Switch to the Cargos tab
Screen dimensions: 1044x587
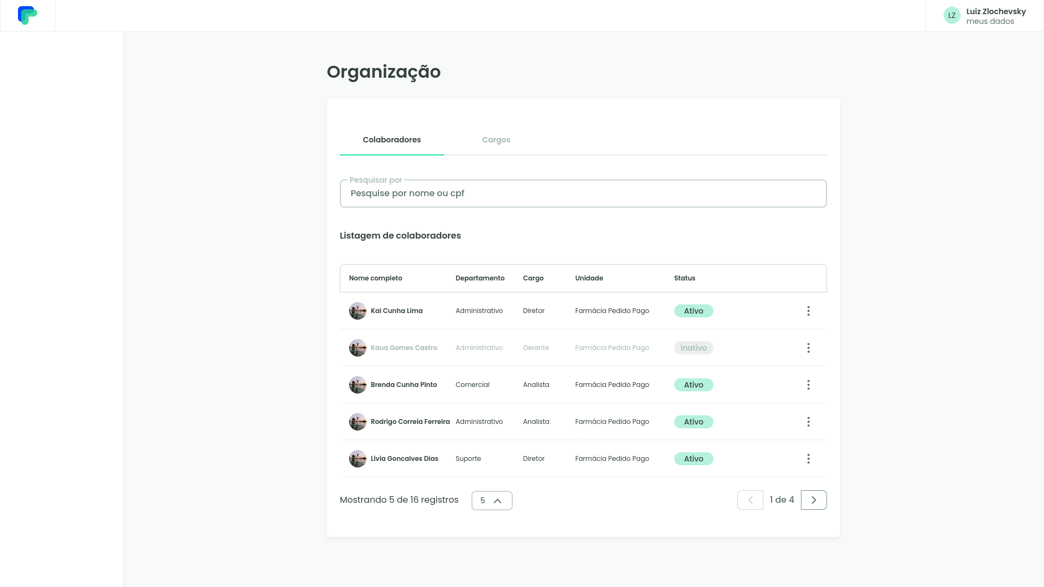(x=496, y=140)
